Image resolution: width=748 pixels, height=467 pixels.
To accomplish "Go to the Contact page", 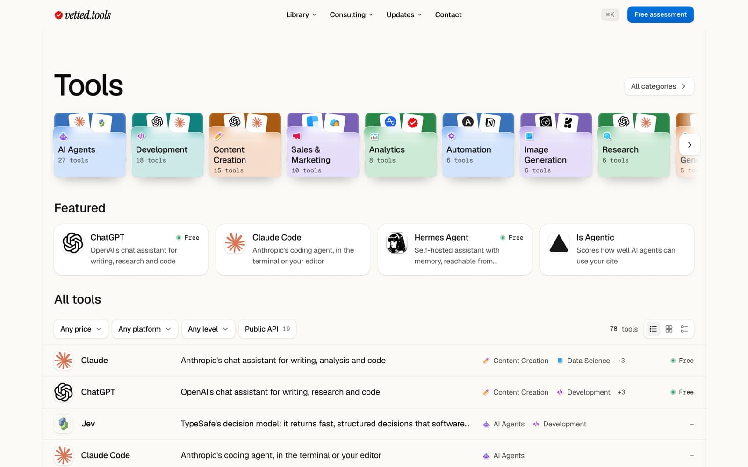I will [448, 15].
